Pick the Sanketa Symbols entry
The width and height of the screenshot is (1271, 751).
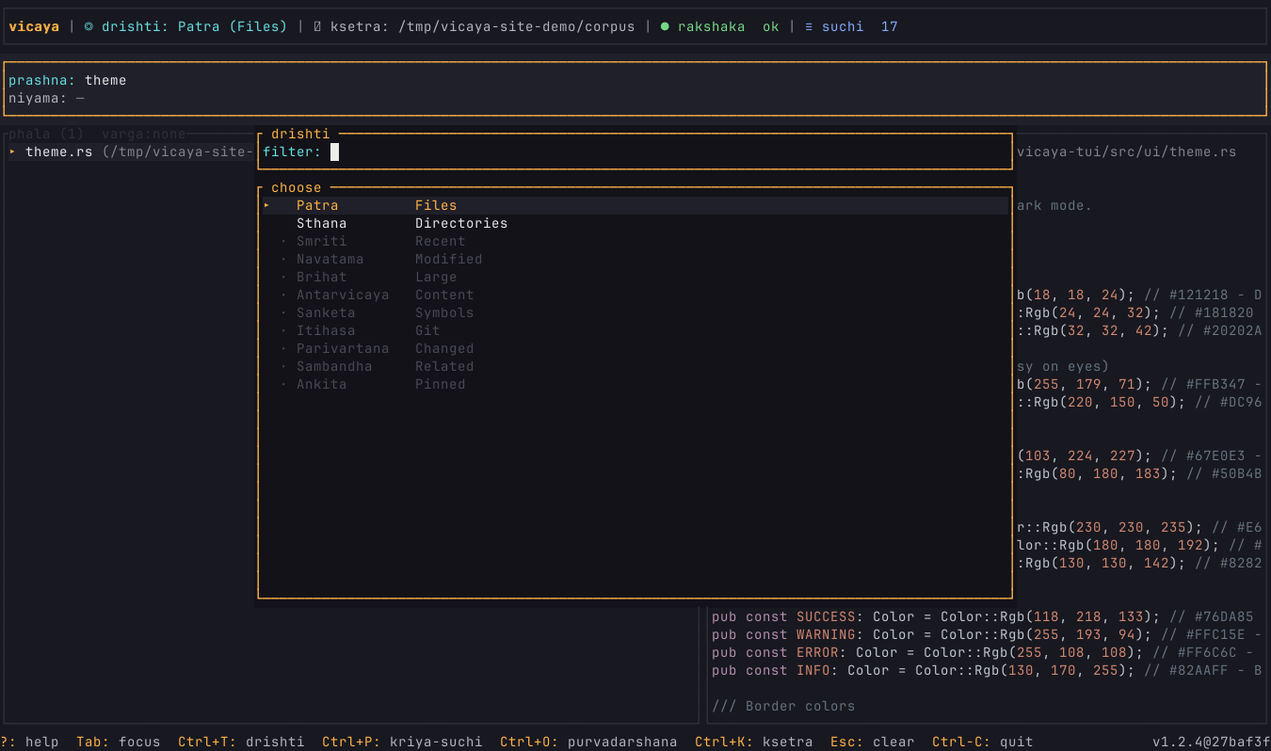635,312
